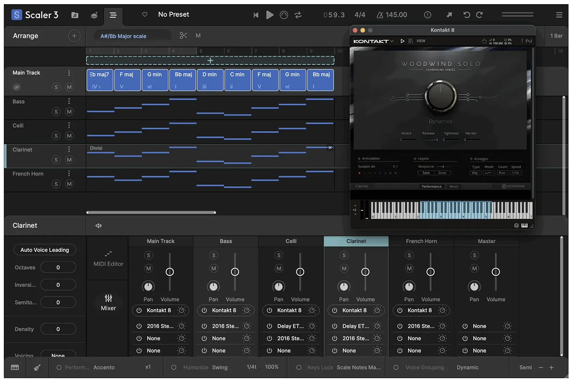The width and height of the screenshot is (572, 382).
Task: Show the keyboard view icon in footer
Action: tap(15, 367)
